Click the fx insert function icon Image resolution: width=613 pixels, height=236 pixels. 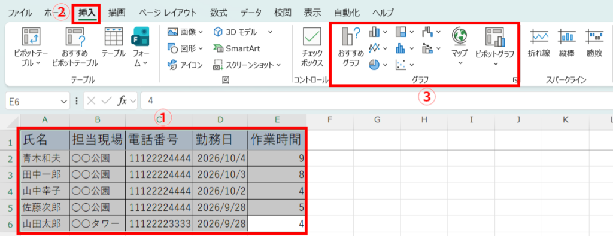click(x=122, y=100)
